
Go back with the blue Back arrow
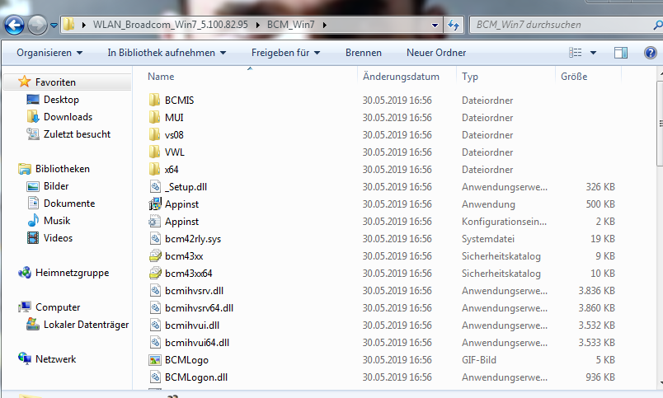(14, 25)
